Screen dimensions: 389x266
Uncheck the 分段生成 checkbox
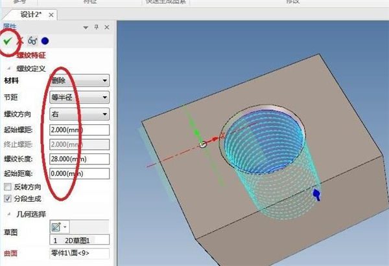pos(8,199)
